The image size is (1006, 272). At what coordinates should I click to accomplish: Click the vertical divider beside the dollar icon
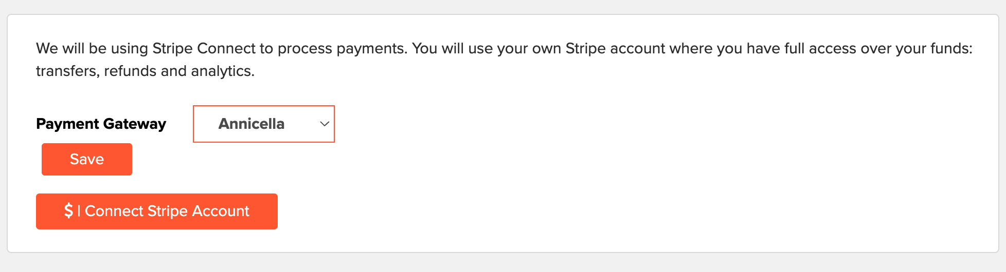[x=79, y=210]
